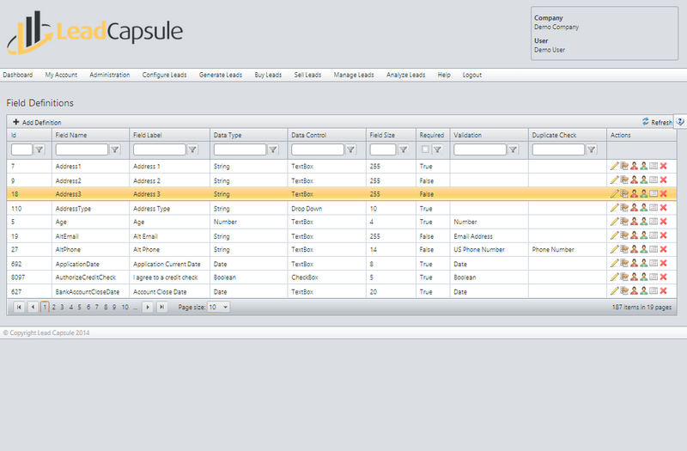Click the red user icon in Address3 row
This screenshot has width=687, height=451.
634,194
